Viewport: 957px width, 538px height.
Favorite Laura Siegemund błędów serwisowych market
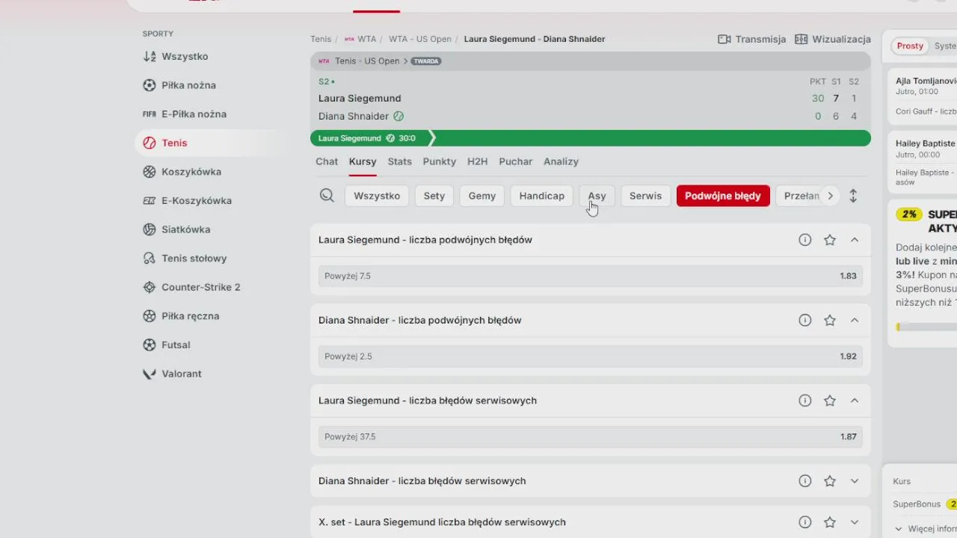pos(830,401)
